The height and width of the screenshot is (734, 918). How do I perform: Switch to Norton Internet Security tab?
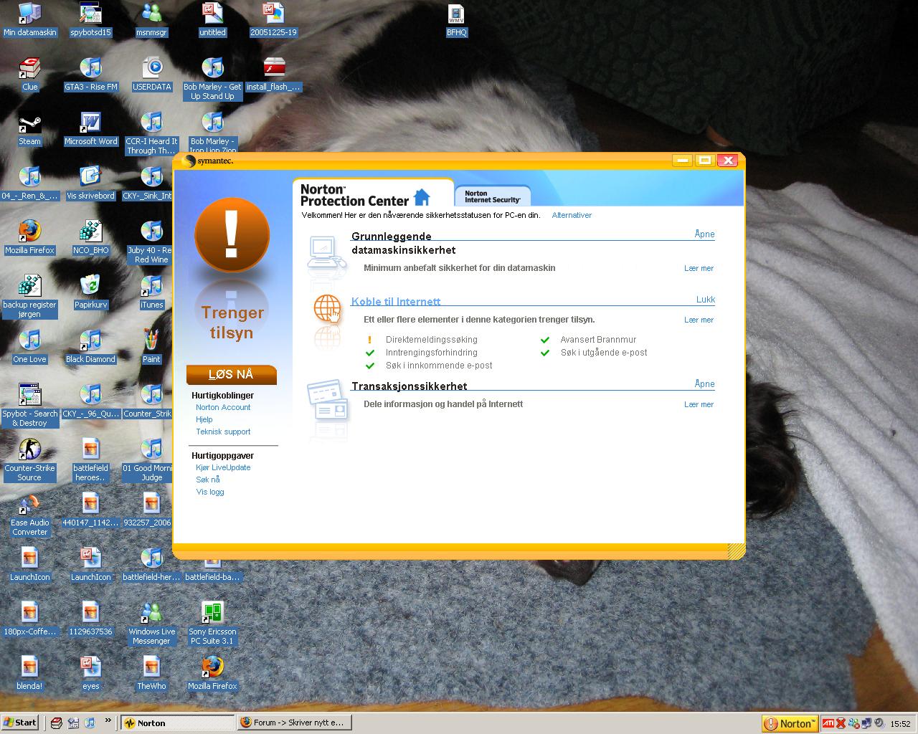click(493, 196)
